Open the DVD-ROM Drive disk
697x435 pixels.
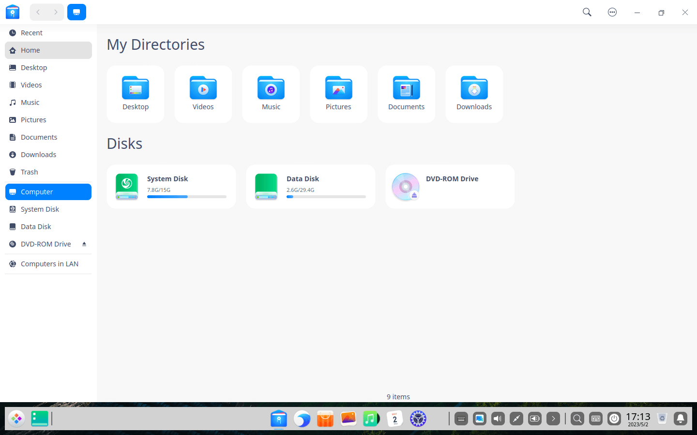point(450,187)
